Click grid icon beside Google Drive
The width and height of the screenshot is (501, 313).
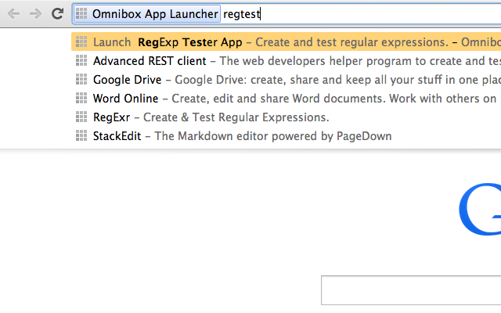click(x=81, y=79)
